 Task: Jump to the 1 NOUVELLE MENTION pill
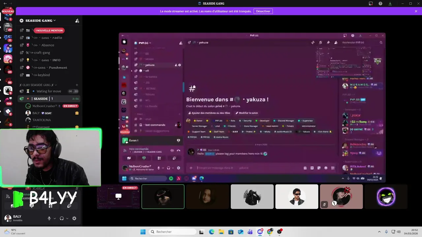49,30
